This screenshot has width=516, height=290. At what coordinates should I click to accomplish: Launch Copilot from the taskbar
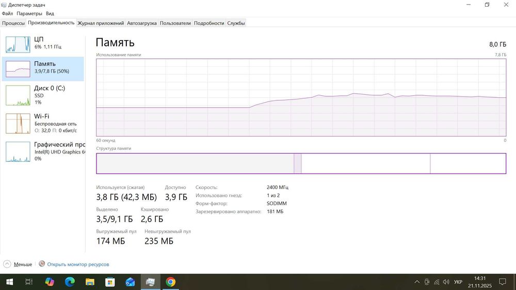pos(50,282)
